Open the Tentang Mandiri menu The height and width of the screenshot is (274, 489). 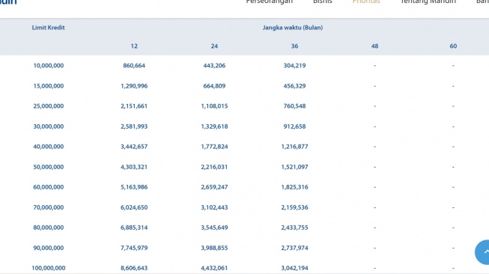[x=428, y=1]
